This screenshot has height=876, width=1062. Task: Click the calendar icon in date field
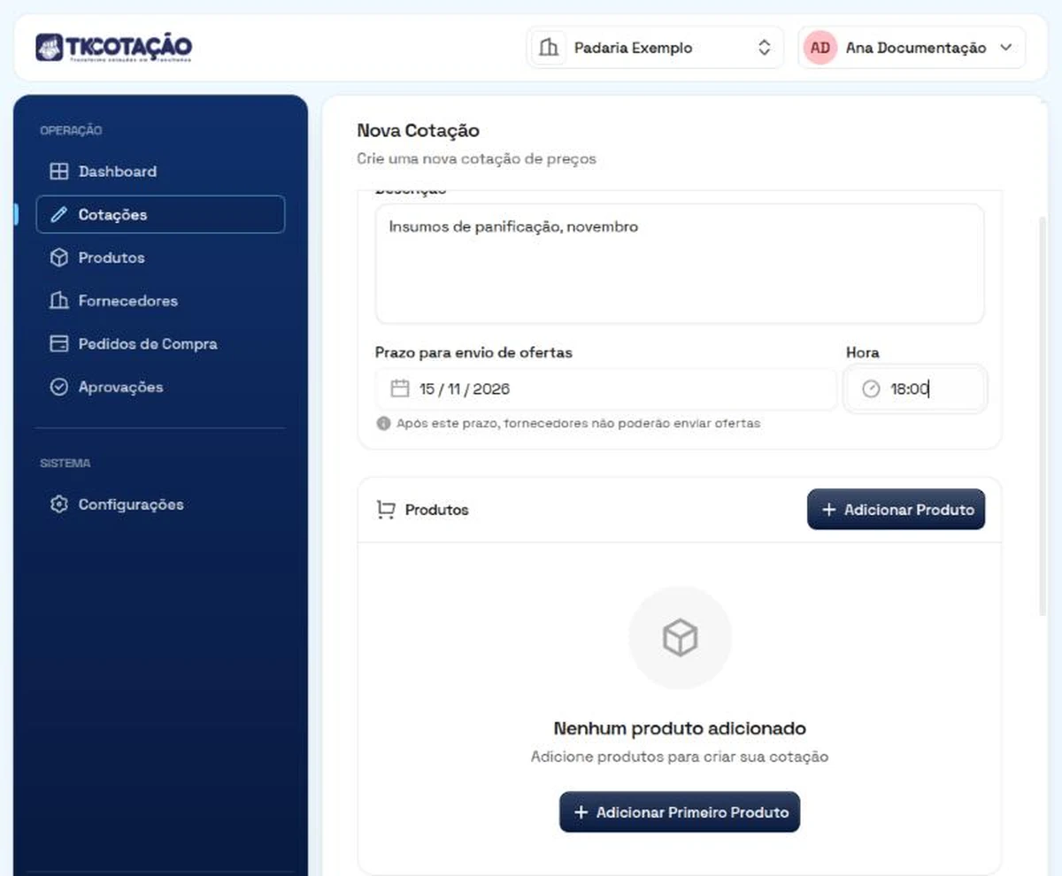click(400, 388)
